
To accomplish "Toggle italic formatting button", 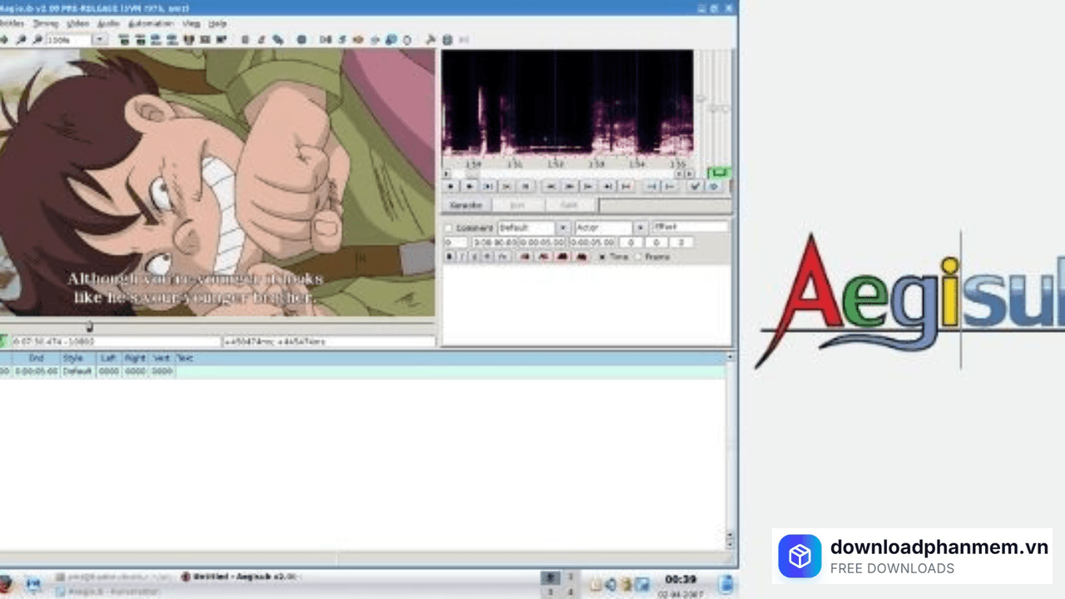I will [463, 257].
